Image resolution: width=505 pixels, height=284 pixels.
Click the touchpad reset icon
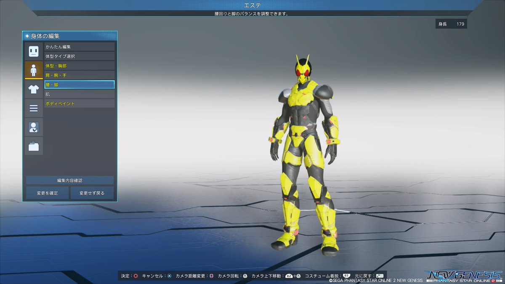(380, 276)
